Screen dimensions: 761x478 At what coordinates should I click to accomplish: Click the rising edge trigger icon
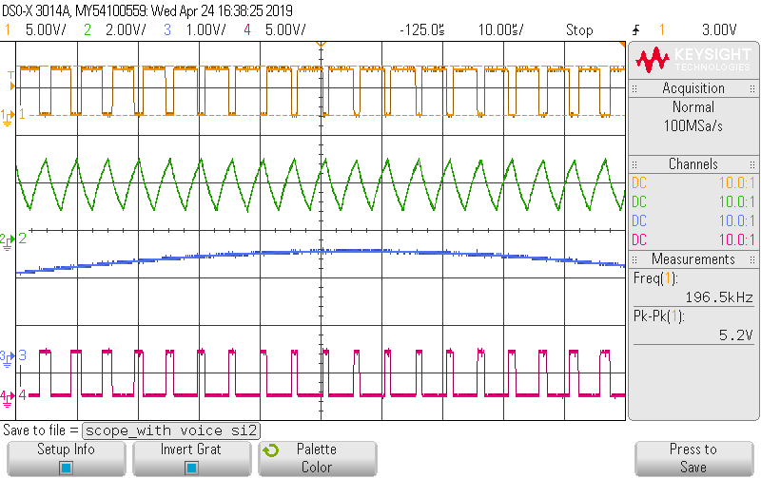coord(636,30)
